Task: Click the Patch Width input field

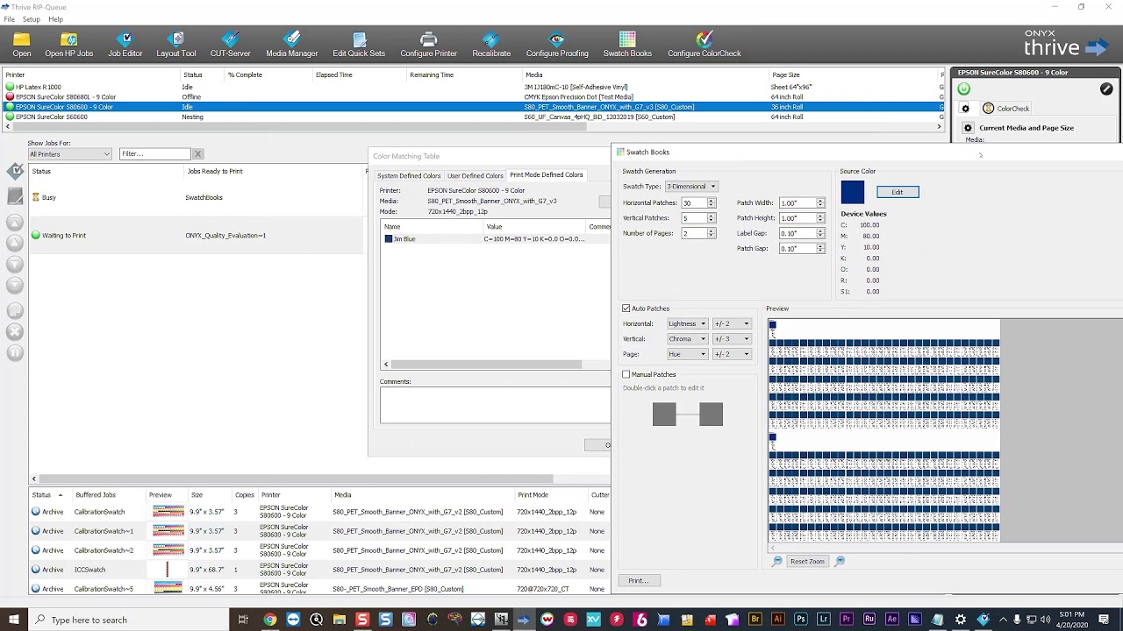Action: click(797, 202)
